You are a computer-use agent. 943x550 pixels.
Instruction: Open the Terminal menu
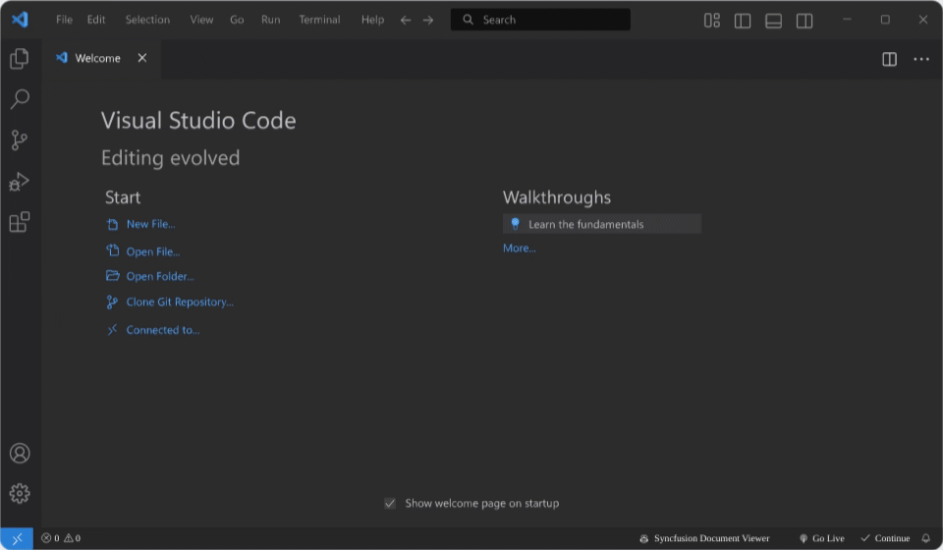click(319, 20)
